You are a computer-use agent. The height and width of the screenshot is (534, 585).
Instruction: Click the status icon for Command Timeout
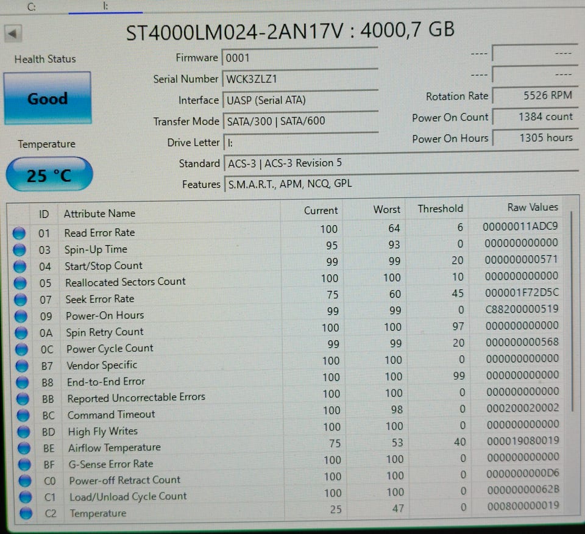23,415
